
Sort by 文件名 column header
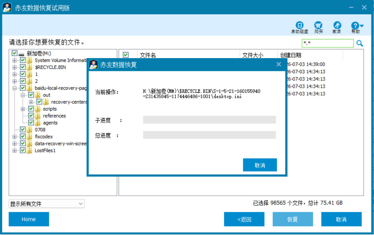tap(188, 55)
